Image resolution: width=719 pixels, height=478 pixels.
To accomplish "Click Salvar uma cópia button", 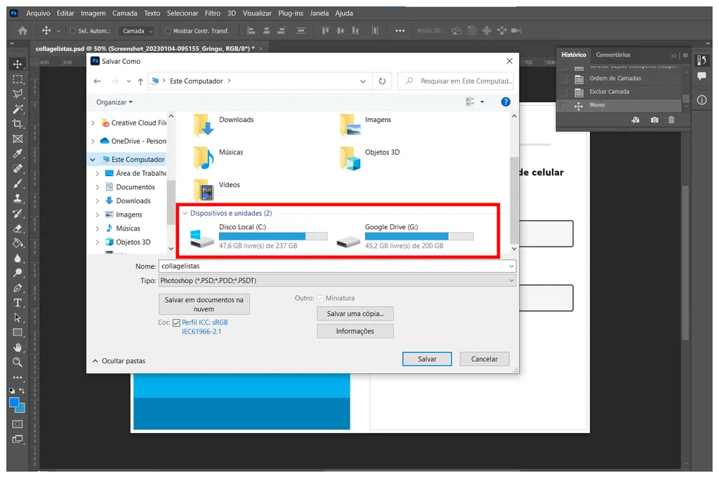I will (x=355, y=313).
